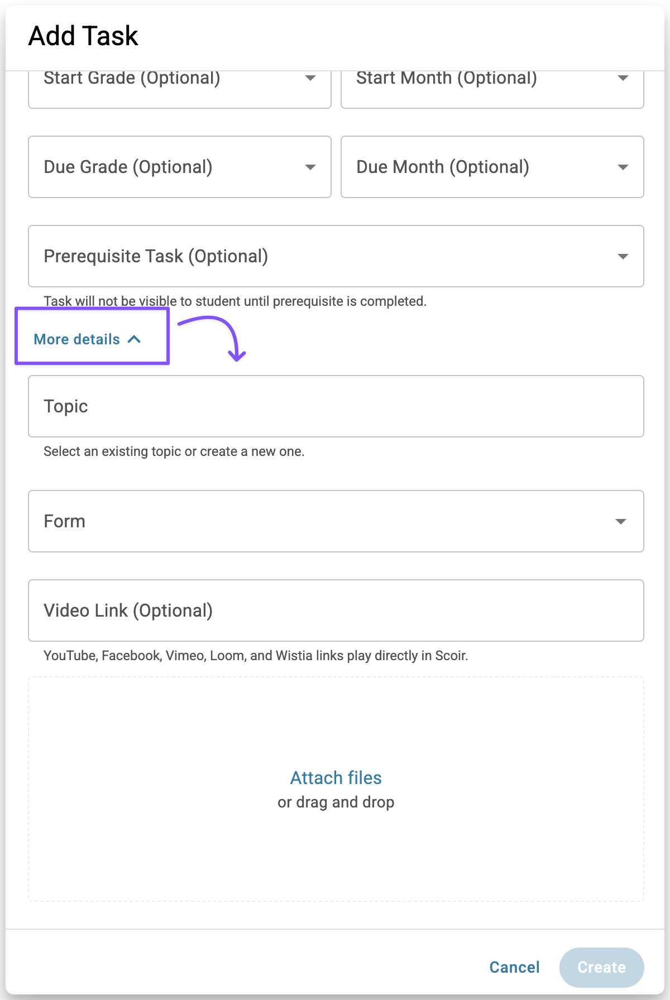
Task: Cancel the Add Task dialog
Action: [x=514, y=967]
